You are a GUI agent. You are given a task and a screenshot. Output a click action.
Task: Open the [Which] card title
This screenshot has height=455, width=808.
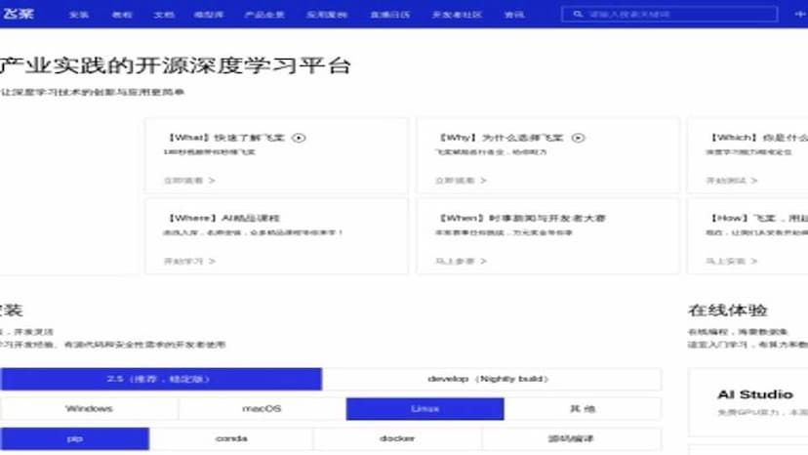758,138
